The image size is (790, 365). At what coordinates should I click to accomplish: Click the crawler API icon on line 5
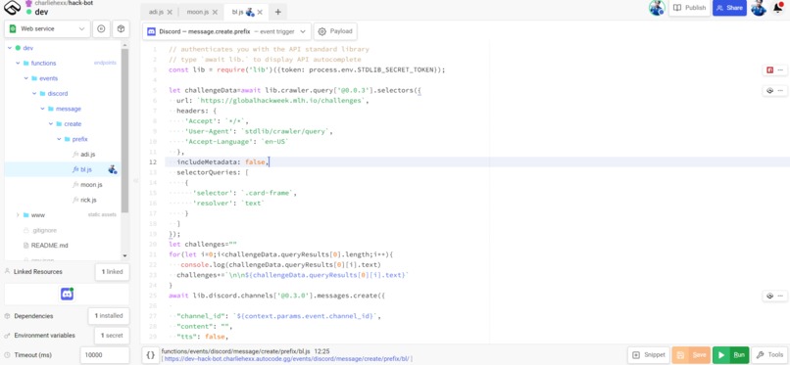coord(769,90)
